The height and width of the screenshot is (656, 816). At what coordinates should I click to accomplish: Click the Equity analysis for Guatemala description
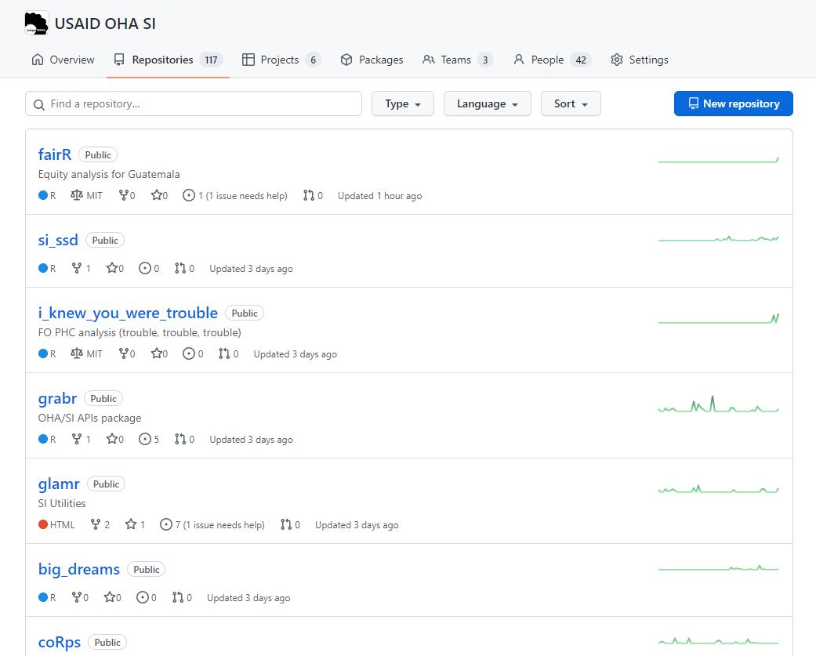point(109,174)
